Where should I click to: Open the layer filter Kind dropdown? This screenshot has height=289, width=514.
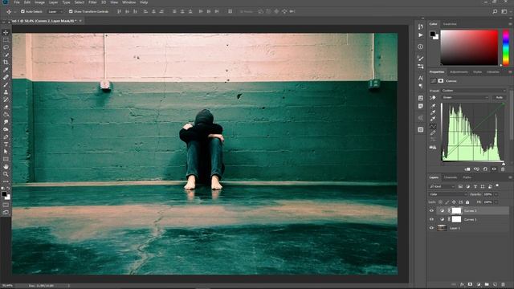(x=443, y=186)
